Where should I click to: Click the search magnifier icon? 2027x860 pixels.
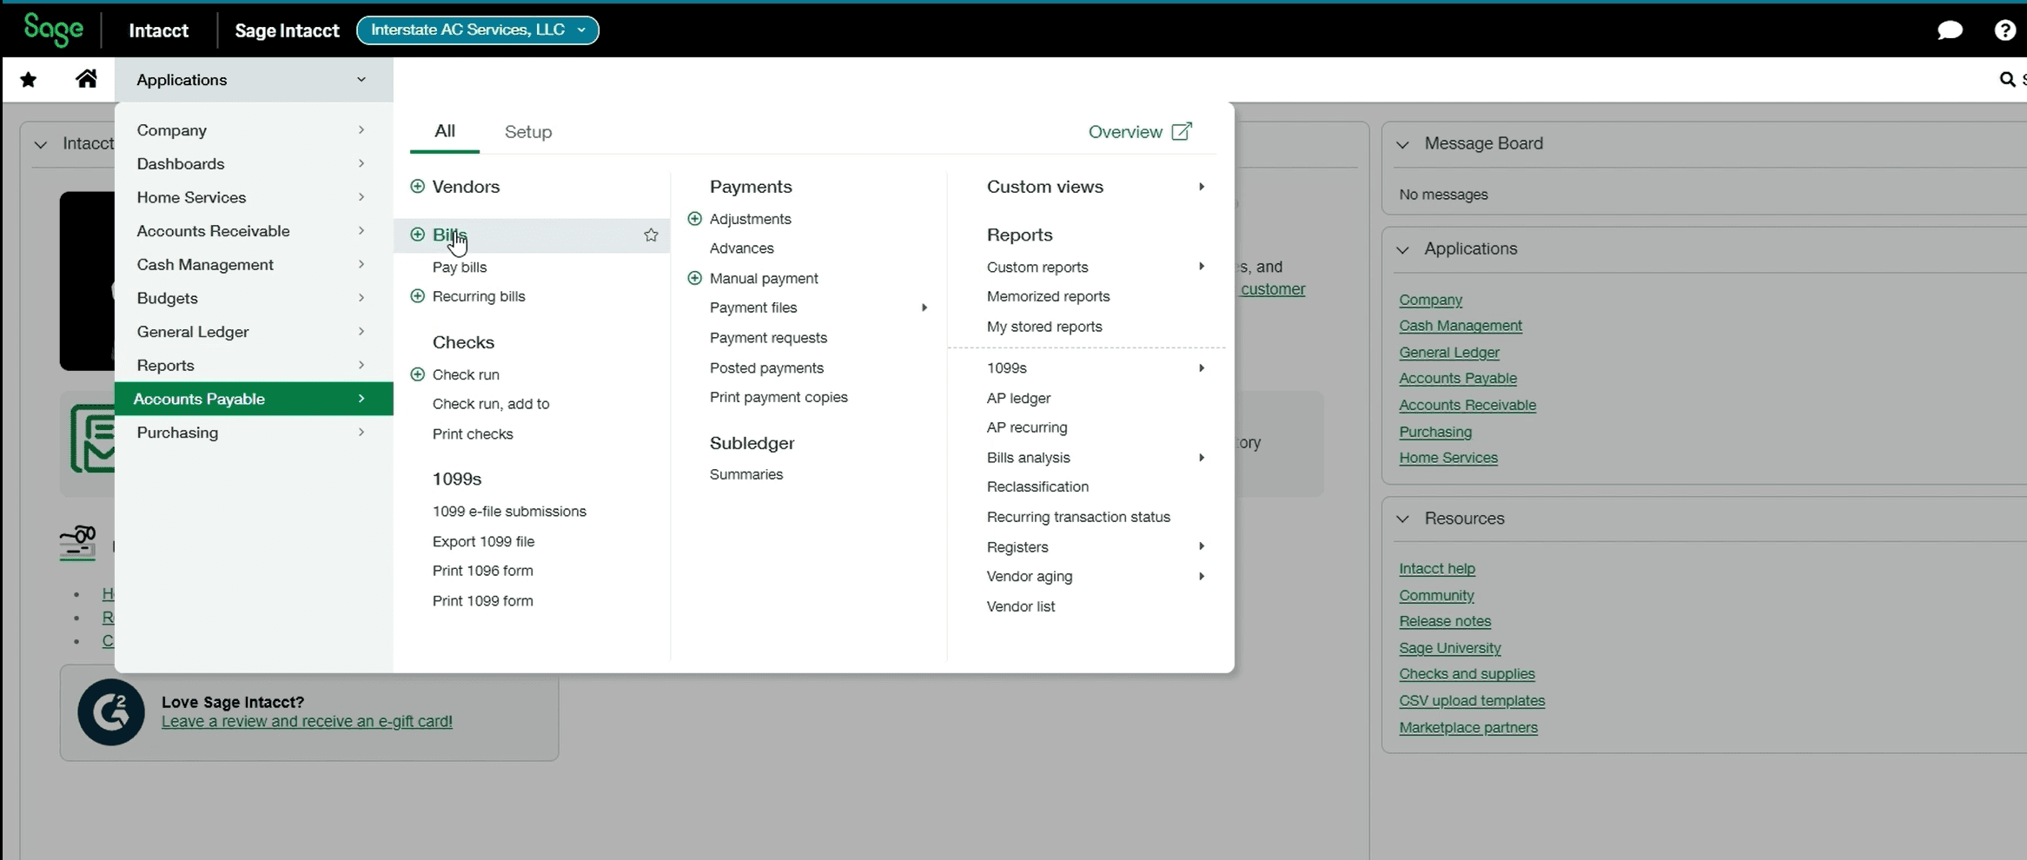tap(2007, 80)
